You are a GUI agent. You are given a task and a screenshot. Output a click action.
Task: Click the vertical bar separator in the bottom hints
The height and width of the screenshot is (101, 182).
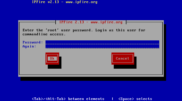[x=112, y=99]
